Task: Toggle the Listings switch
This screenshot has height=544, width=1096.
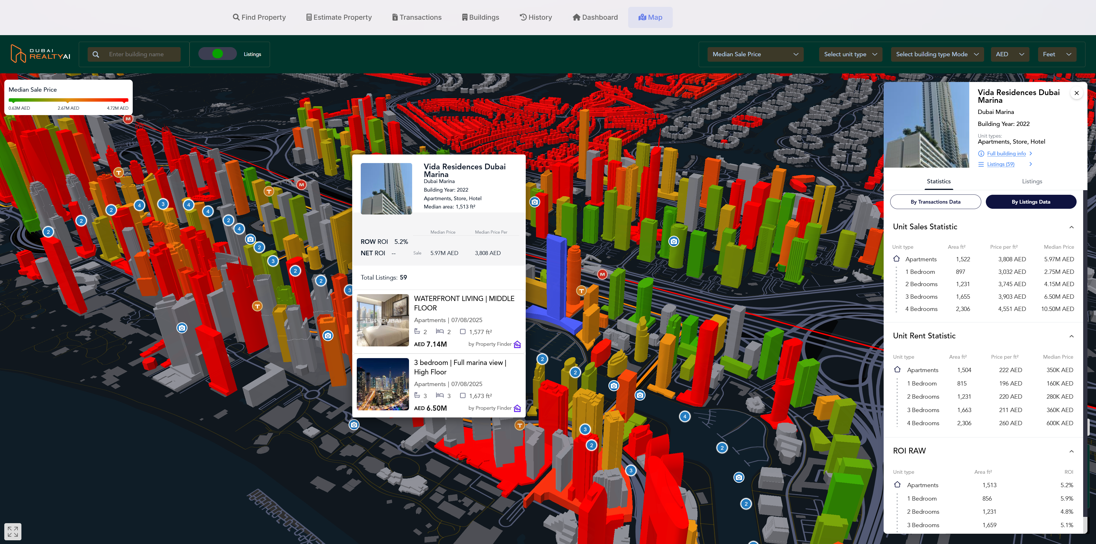Action: (217, 54)
